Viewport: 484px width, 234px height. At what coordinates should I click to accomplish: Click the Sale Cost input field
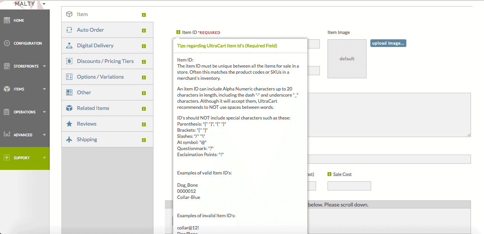click(349, 186)
